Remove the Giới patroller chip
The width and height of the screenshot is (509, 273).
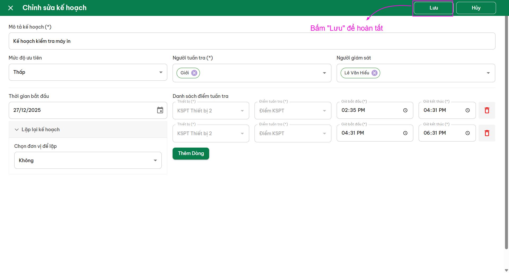coord(194,73)
